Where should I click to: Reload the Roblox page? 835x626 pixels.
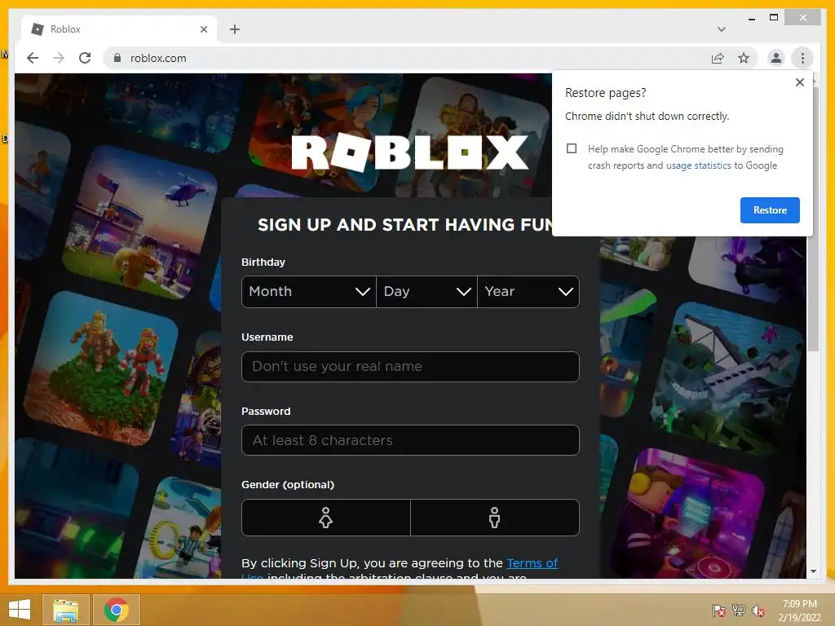pyautogui.click(x=85, y=58)
